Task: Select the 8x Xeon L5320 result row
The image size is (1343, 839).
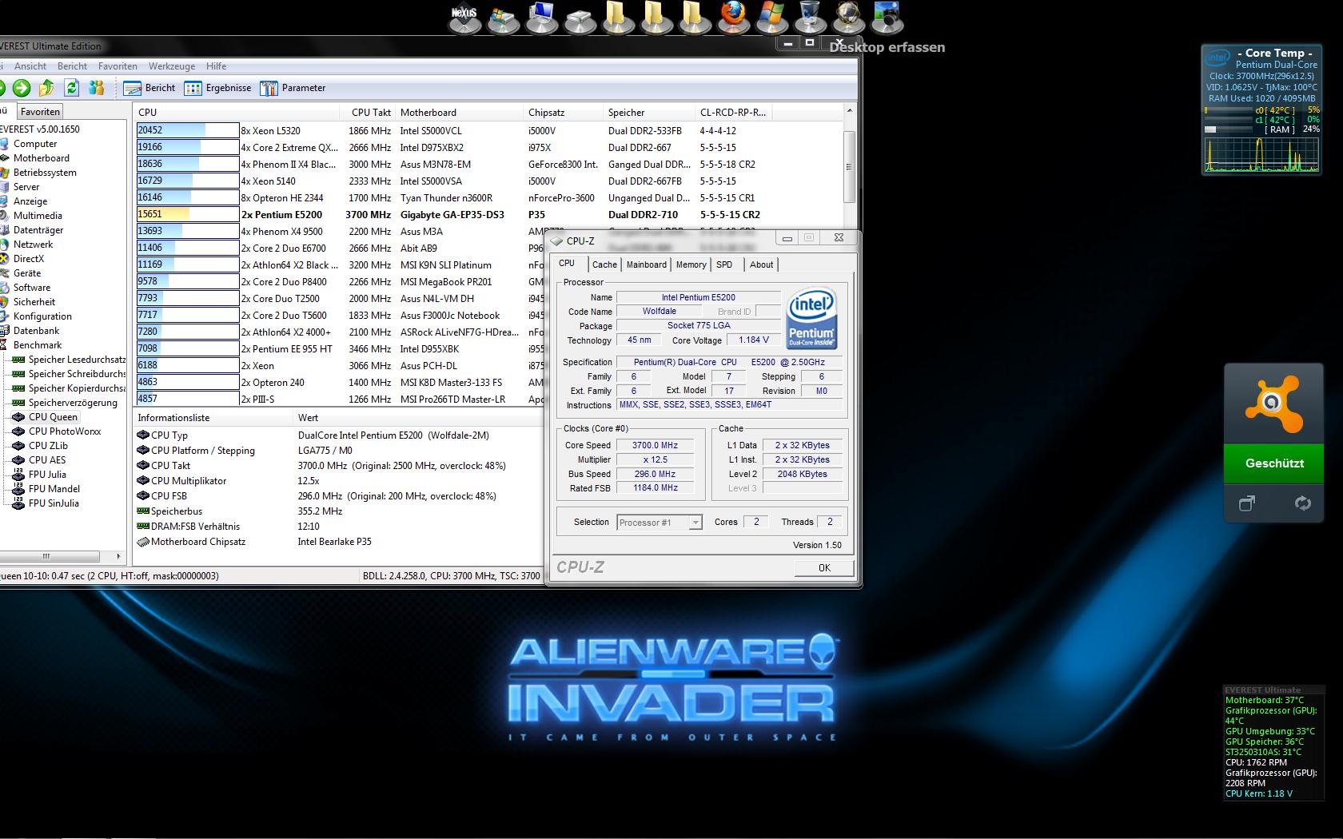Action: (x=488, y=131)
